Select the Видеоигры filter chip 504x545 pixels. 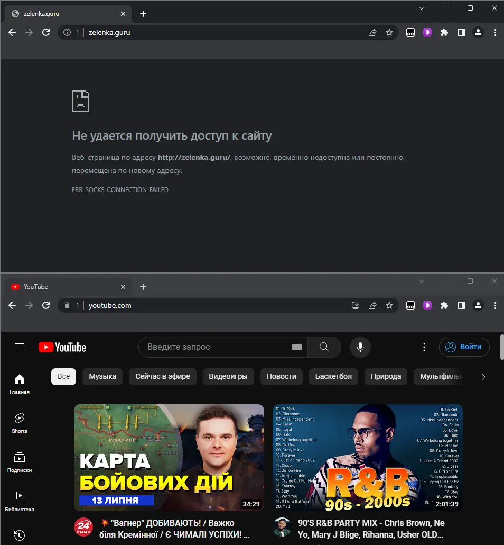click(228, 376)
